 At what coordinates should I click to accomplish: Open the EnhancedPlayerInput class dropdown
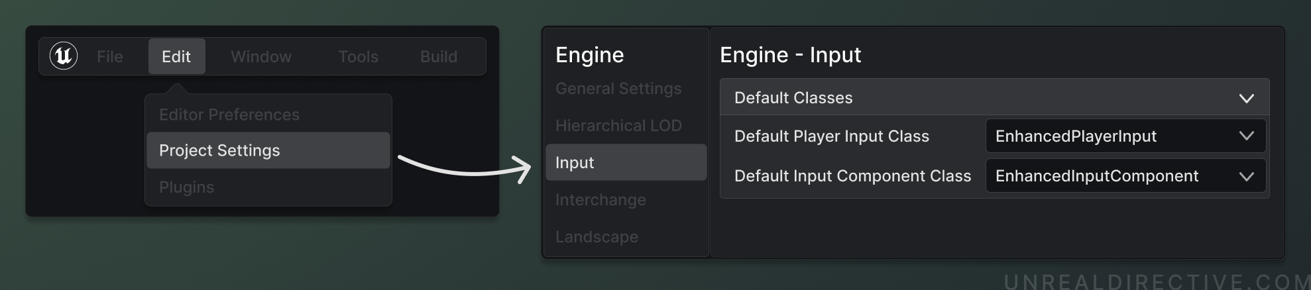click(1125, 136)
